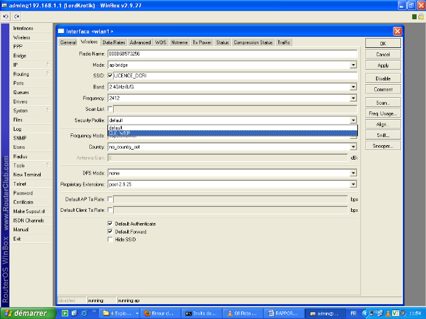Viewport: 426px width, 319px height.
Task: Click the Windows démarrer start button
Action: [x=28, y=313]
